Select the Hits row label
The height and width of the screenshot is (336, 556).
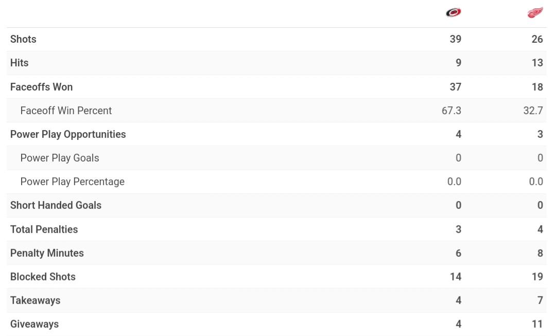click(x=19, y=63)
